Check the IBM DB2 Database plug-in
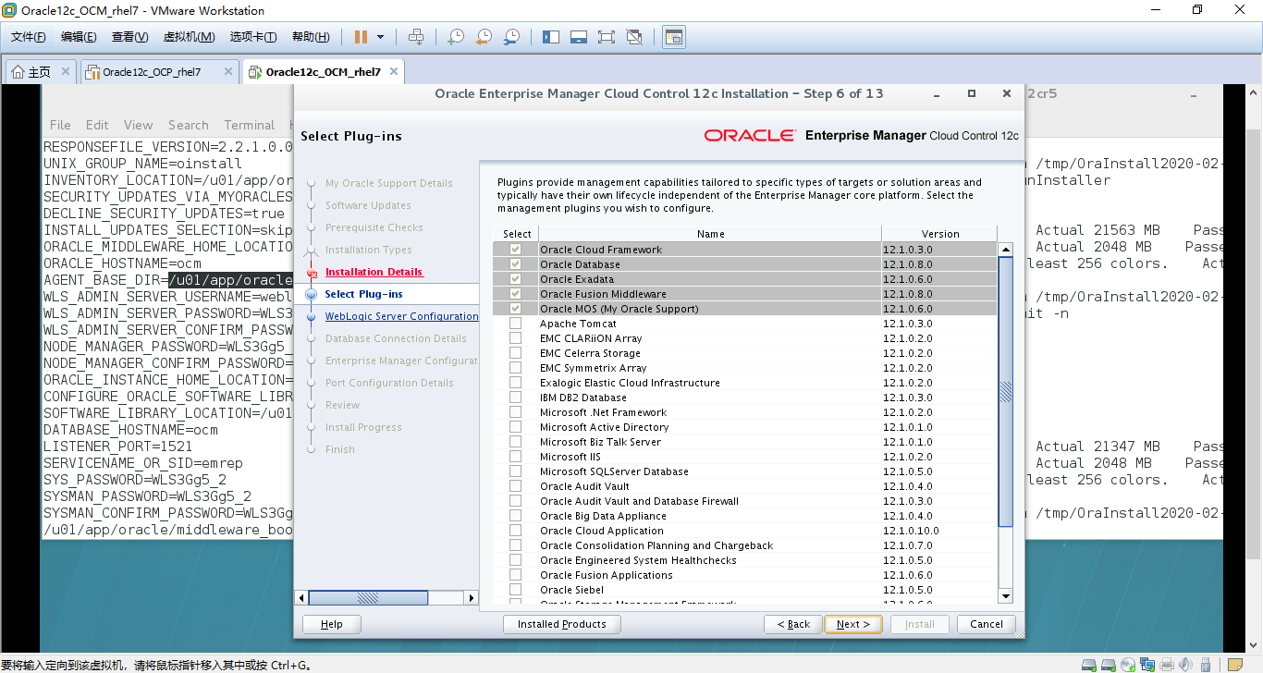 (x=515, y=398)
